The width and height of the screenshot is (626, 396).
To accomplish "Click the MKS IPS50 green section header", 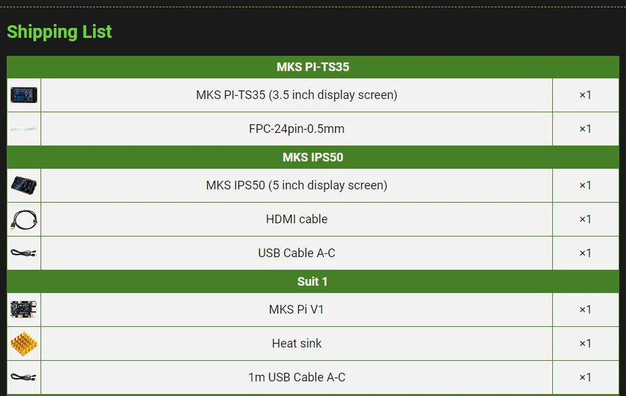I will [x=313, y=157].
